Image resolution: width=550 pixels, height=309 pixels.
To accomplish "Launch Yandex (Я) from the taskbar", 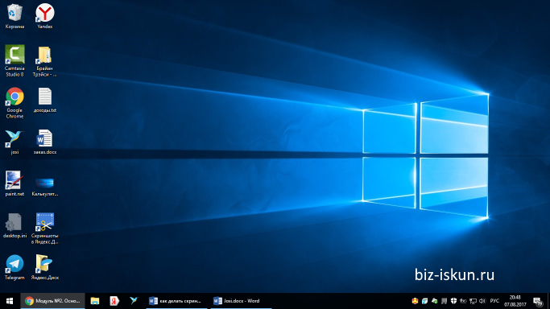I will (114, 301).
